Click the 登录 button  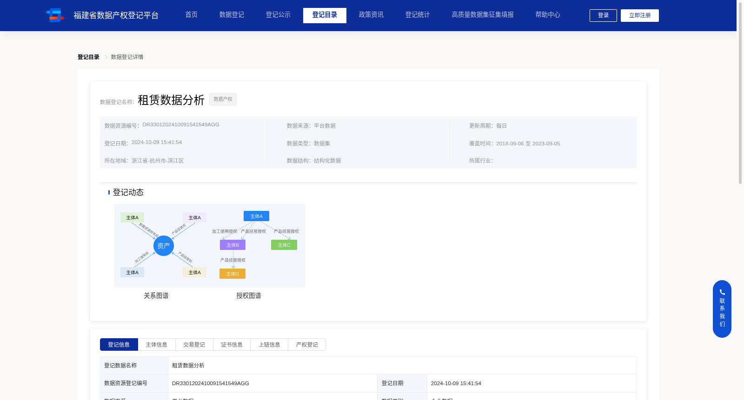603,15
